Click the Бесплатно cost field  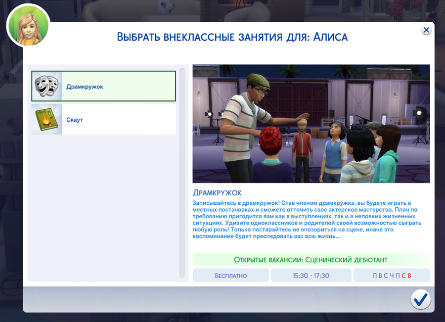coord(231,276)
